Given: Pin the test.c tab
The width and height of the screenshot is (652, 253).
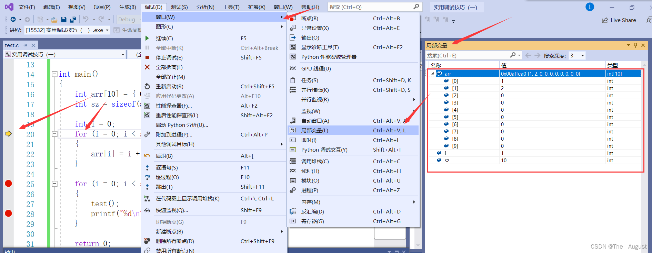Looking at the screenshot, I should [26, 45].
